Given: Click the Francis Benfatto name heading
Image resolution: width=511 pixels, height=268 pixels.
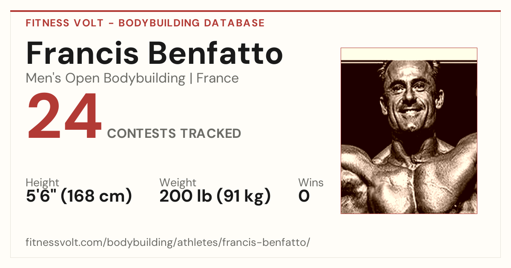Looking at the screenshot, I should [155, 53].
